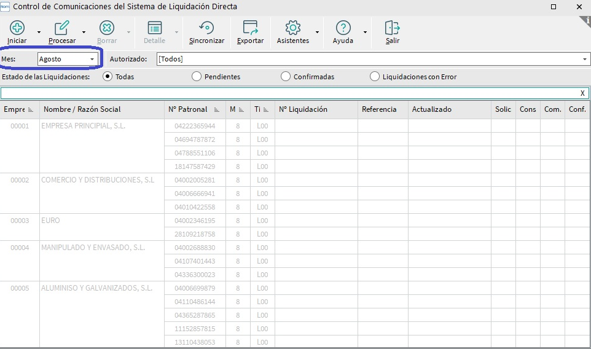Expand the Procesar dropdown arrow
591x349 pixels.
pos(84,33)
